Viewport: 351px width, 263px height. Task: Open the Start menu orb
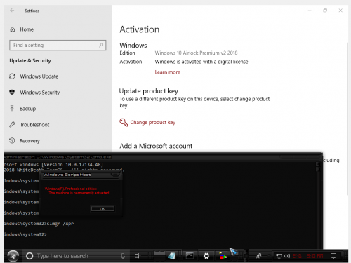tap(13, 256)
